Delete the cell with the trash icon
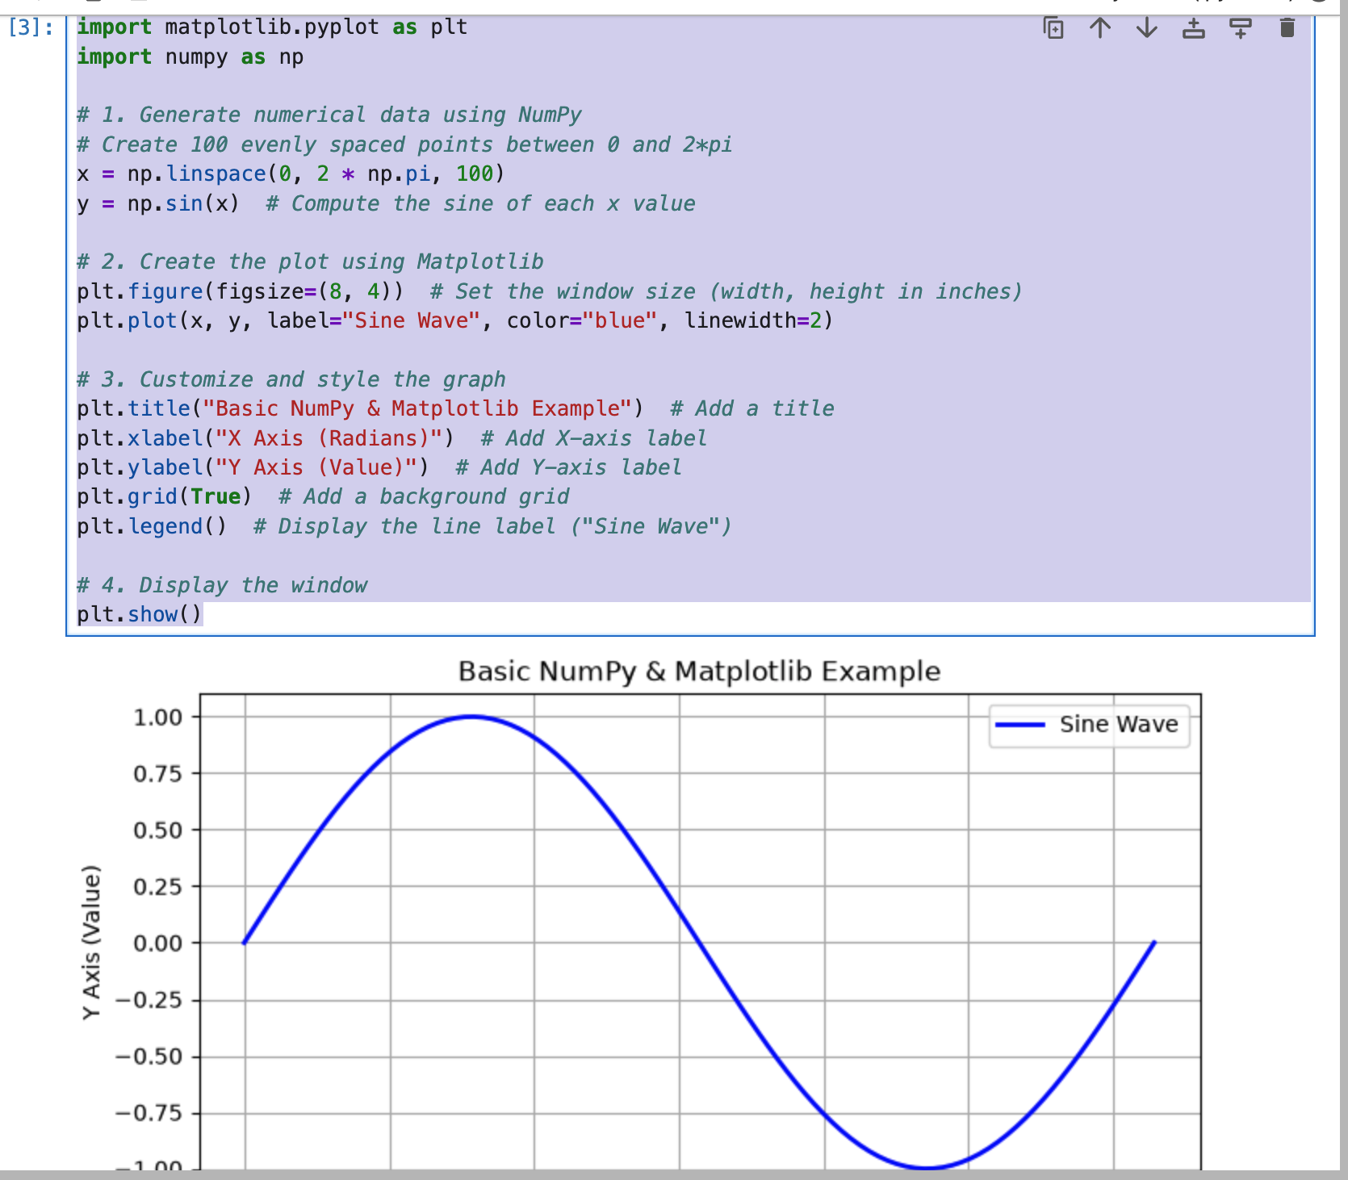The width and height of the screenshot is (1348, 1180). click(1287, 28)
